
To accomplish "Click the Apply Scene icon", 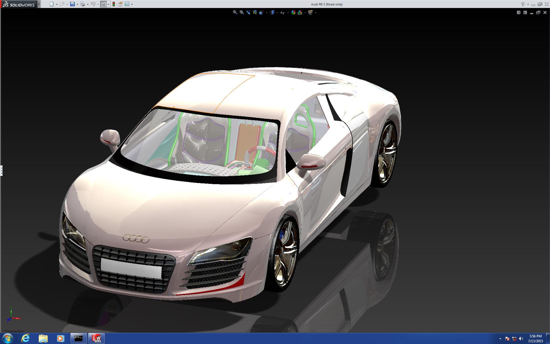I will point(300,12).
